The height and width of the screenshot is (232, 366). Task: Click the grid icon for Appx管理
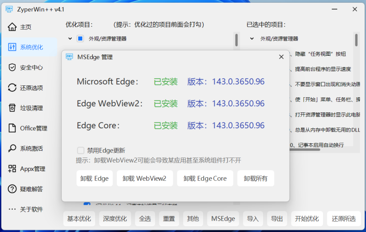12,169
